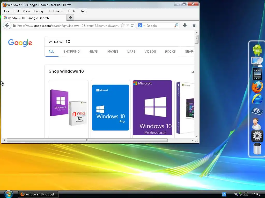Reload the page with the refresh icon
This screenshot has height=198, width=265.
coord(132,26)
